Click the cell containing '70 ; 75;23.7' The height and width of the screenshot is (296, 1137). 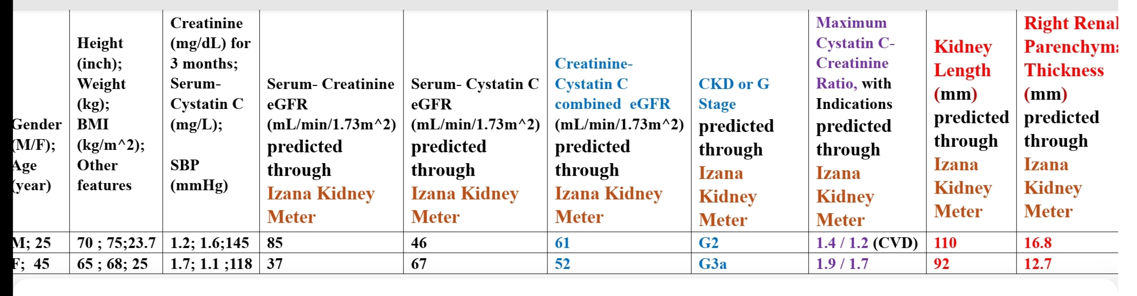coord(116,243)
